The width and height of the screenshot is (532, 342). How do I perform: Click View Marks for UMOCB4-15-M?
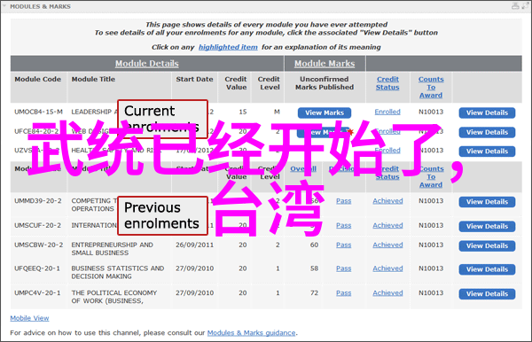pos(325,113)
